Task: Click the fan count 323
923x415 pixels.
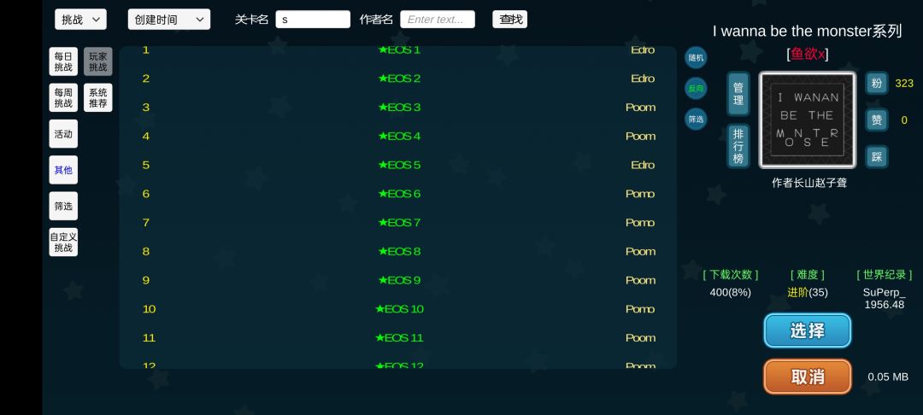Action: pos(903,84)
